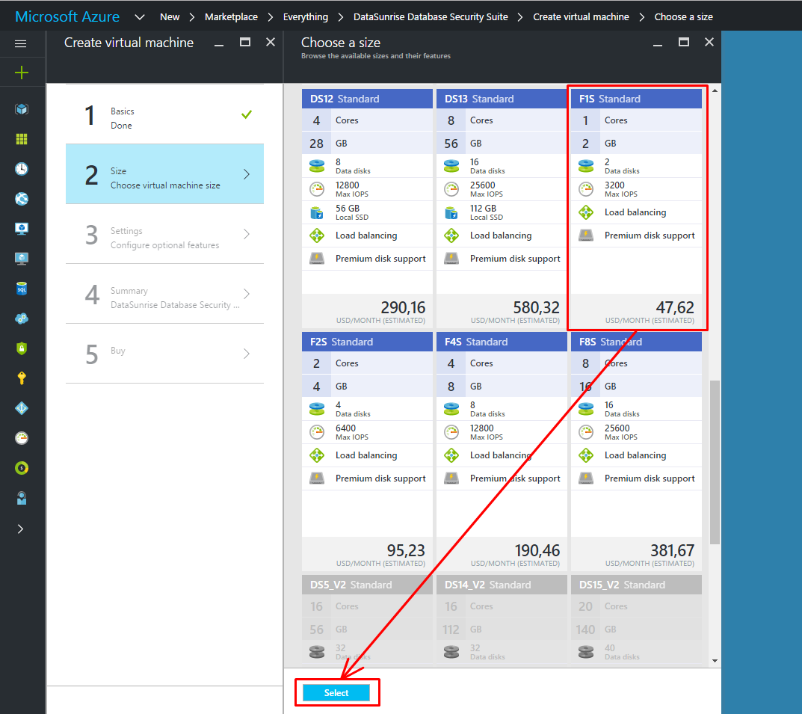The image size is (802, 714).
Task: Open Security Center shield icon
Action: click(22, 348)
